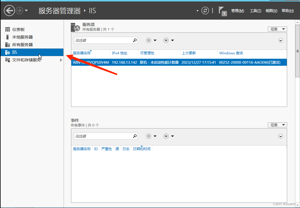Open 任务 dropdown in 事件 section
This screenshot has height=208, width=300.
pyautogui.click(x=277, y=125)
